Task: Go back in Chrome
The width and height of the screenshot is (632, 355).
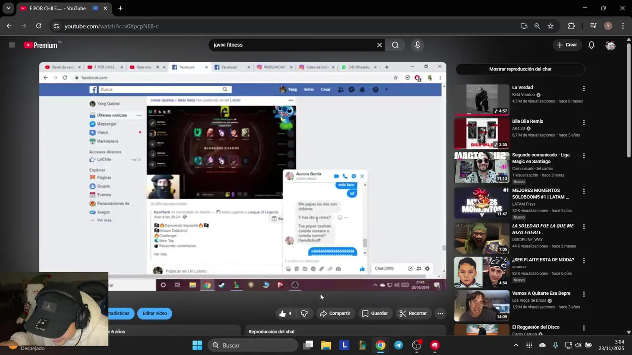Action: pyautogui.click(x=9, y=26)
